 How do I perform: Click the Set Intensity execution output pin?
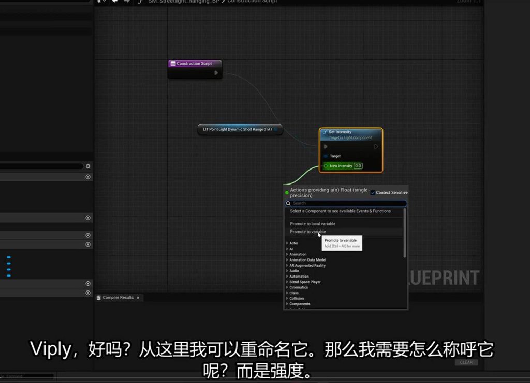pos(376,146)
